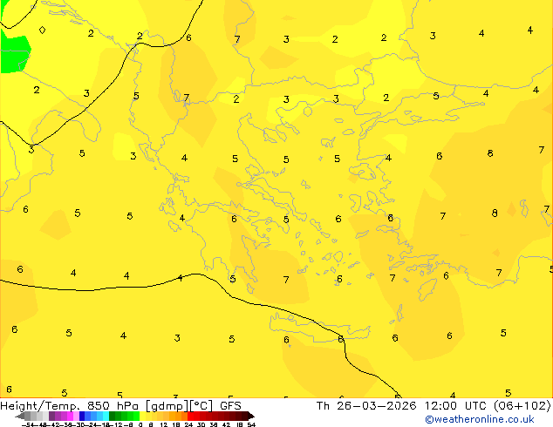The image size is (553, 427).
Task: Click the -54 label on the legend scale
Action: click(x=27, y=425)
